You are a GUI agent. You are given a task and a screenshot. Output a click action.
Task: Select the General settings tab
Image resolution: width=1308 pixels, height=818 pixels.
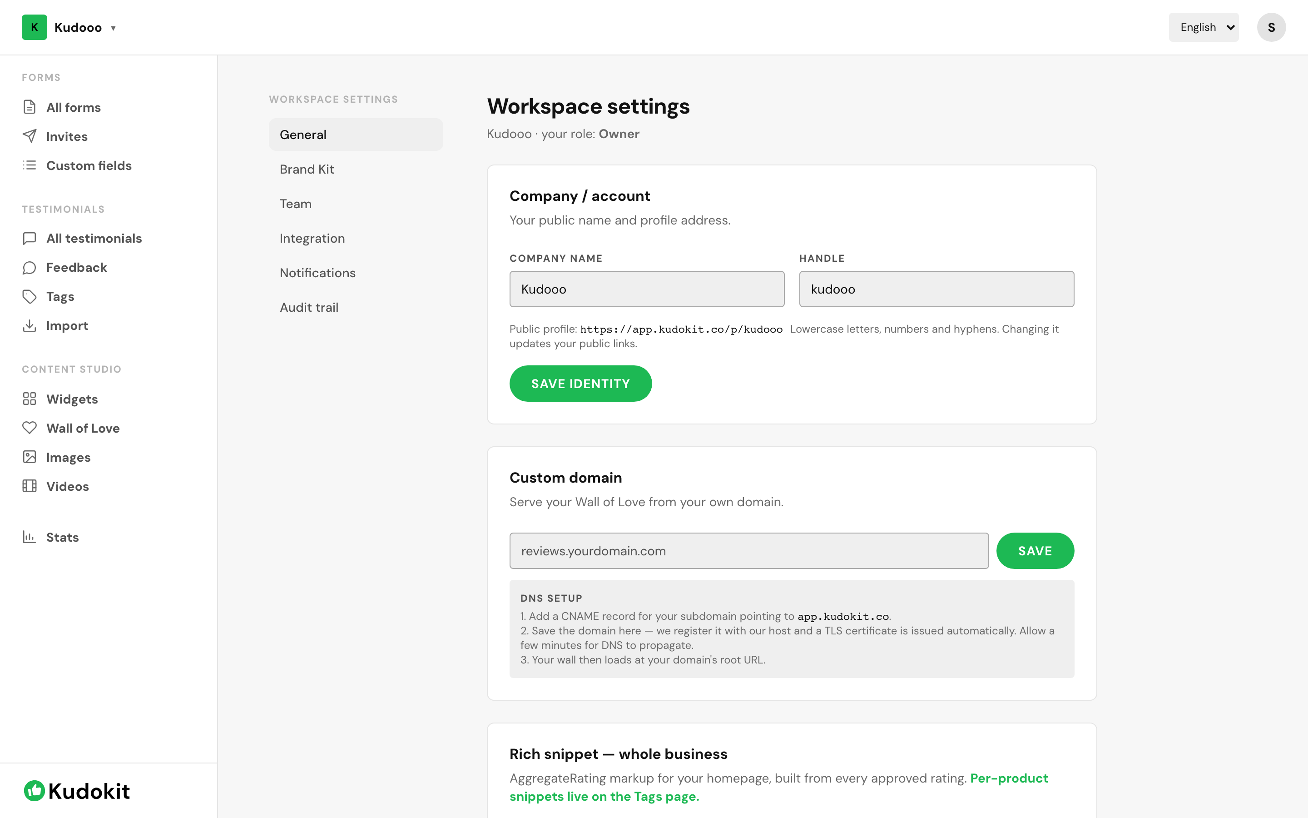pos(356,135)
